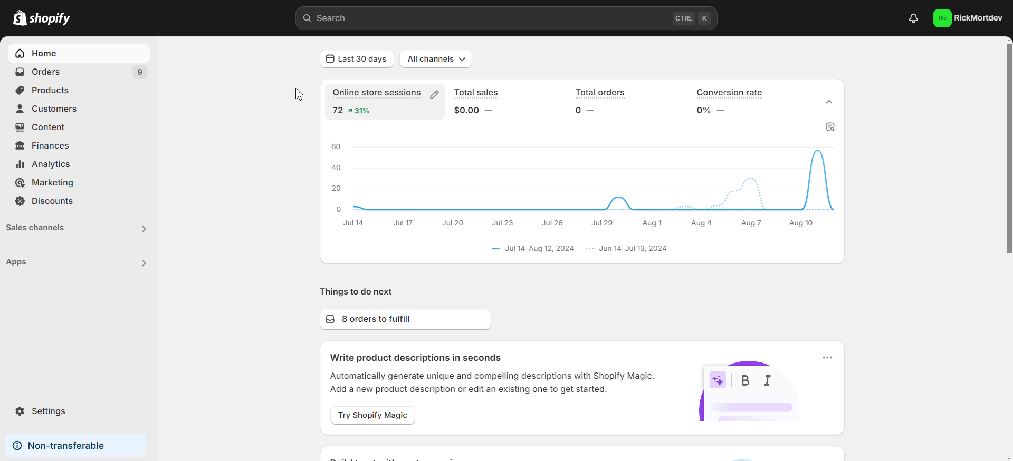Open Orders in the sidebar
Image resolution: width=1013 pixels, height=461 pixels.
79,72
